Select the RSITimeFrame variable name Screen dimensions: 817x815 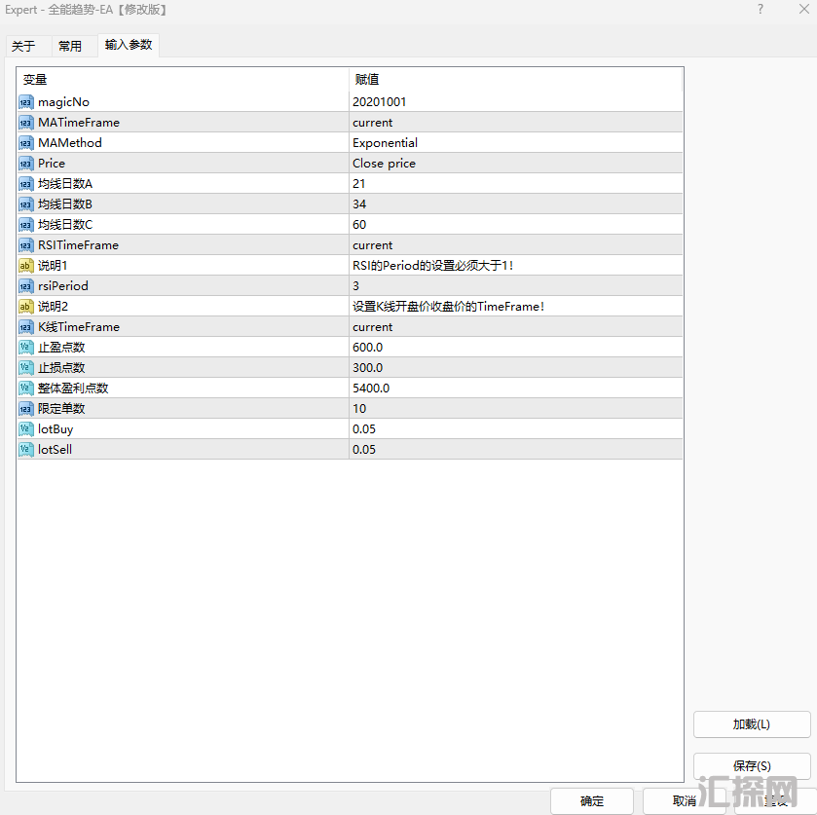(78, 245)
